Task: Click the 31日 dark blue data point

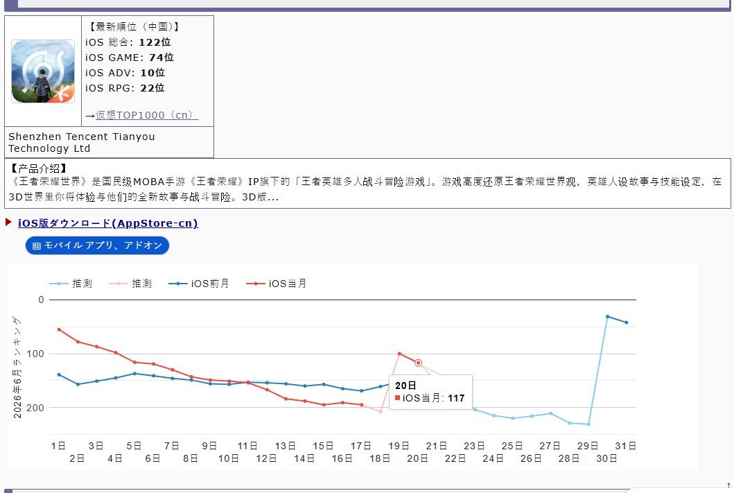Action: coord(627,322)
